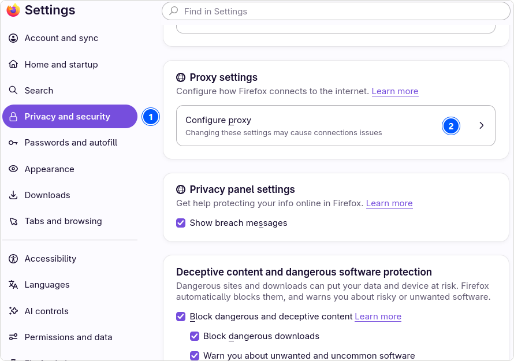This screenshot has width=514, height=361.
Task: Click the Privacy and security lock icon
Action: click(13, 117)
